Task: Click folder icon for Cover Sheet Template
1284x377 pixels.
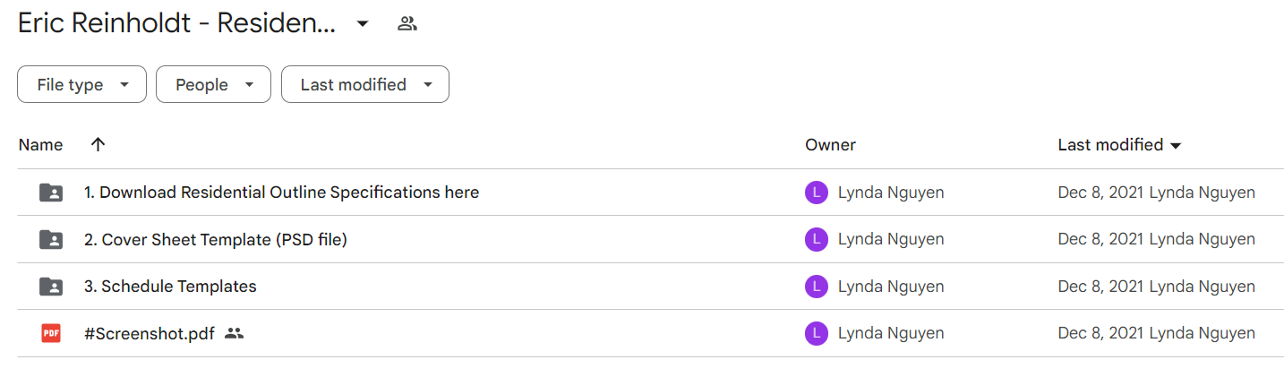Action: pos(51,240)
